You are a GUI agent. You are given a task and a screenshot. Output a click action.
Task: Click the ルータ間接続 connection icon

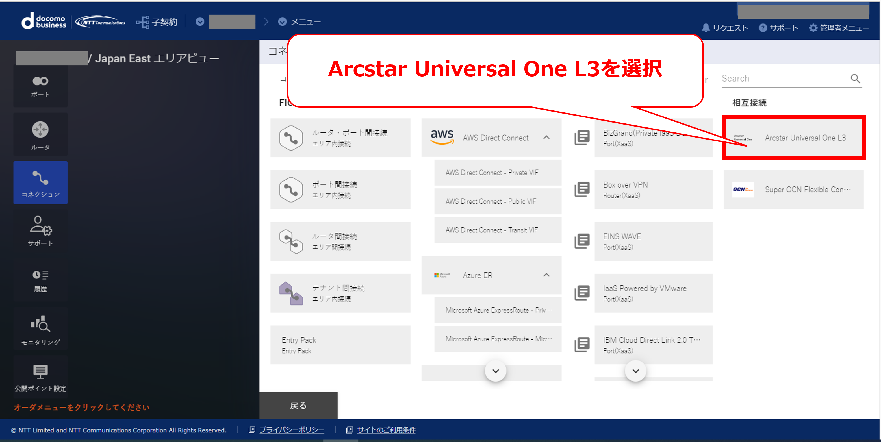tap(291, 241)
